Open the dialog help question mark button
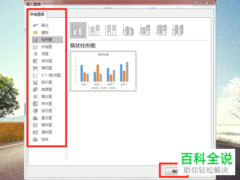Image resolution: width=240 pixels, height=180 pixels. click(x=196, y=3)
